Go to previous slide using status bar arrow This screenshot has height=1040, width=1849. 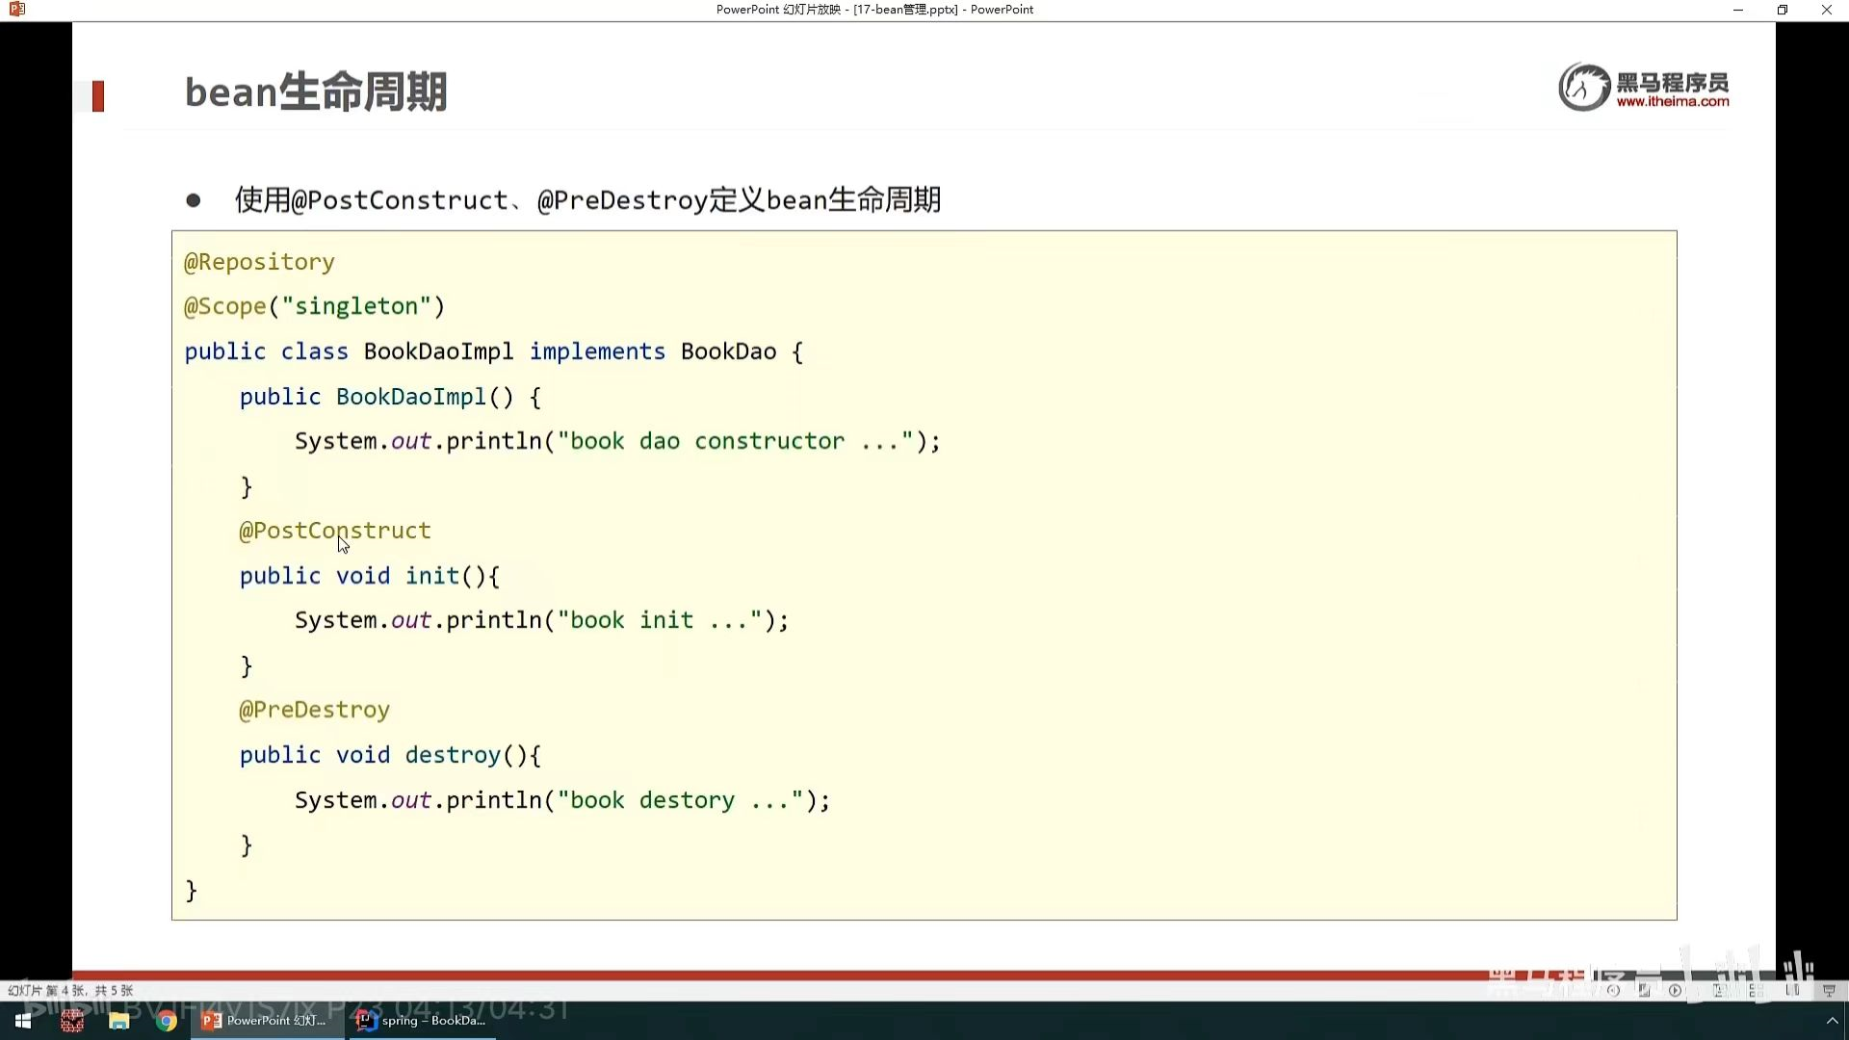[x=1613, y=990]
